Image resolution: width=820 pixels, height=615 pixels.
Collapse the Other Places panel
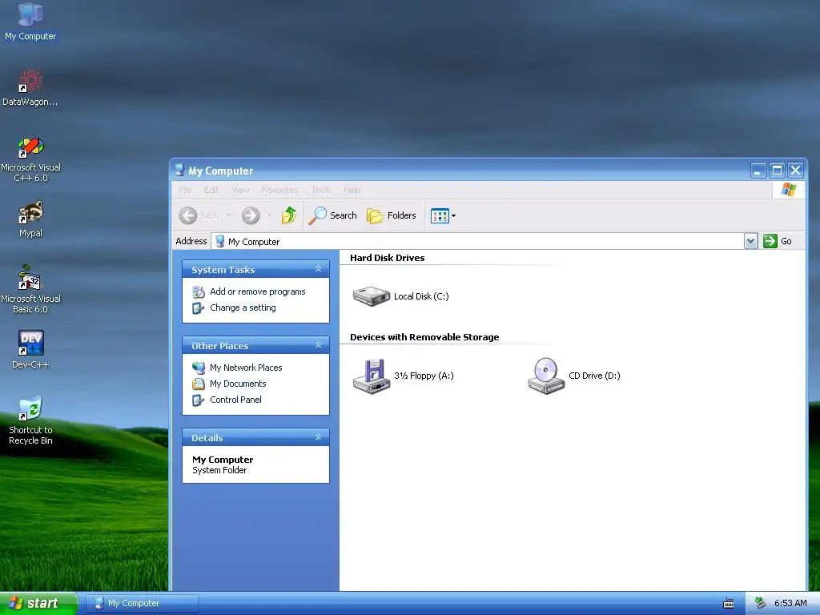[318, 345]
